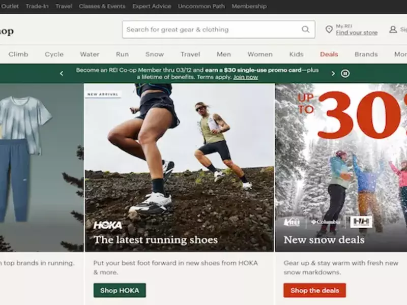Expand the Travel category in main navigation
This screenshot has width=407, height=305.
(190, 54)
